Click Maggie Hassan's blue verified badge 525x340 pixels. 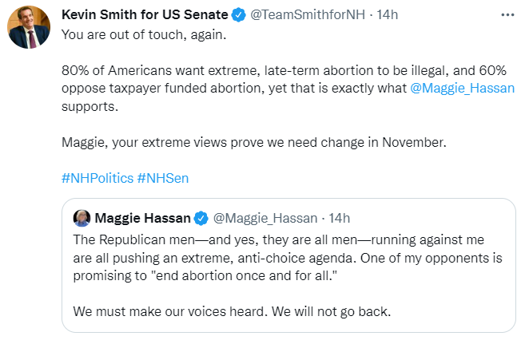[x=202, y=219]
